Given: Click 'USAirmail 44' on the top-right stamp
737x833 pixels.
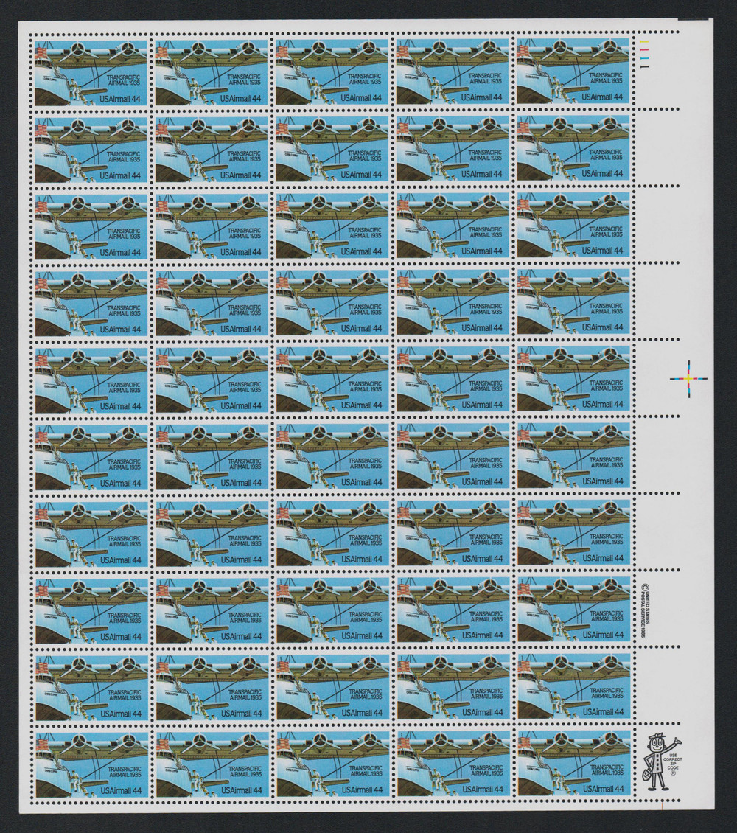Looking at the screenshot, I should point(603,97).
